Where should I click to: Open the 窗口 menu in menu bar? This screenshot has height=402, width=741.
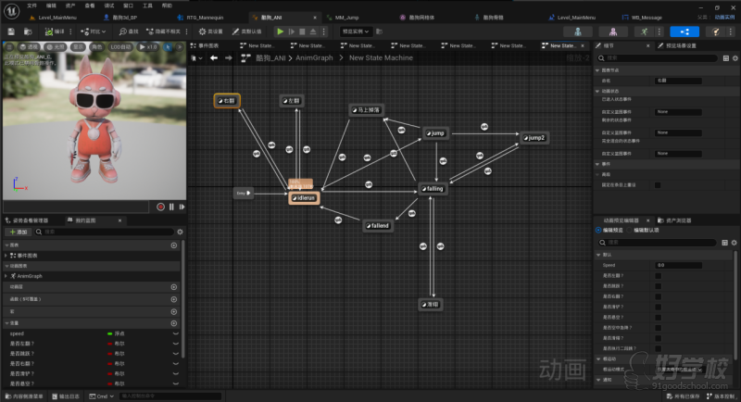point(128,5)
